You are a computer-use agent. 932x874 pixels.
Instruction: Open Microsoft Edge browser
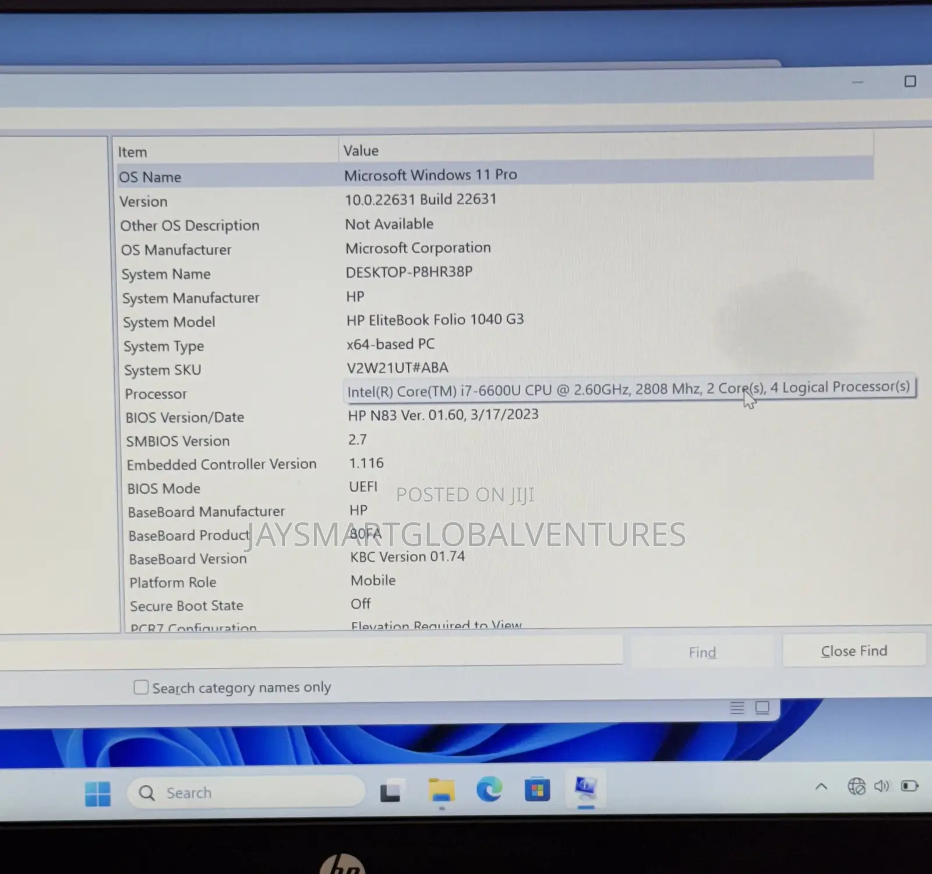coord(489,790)
